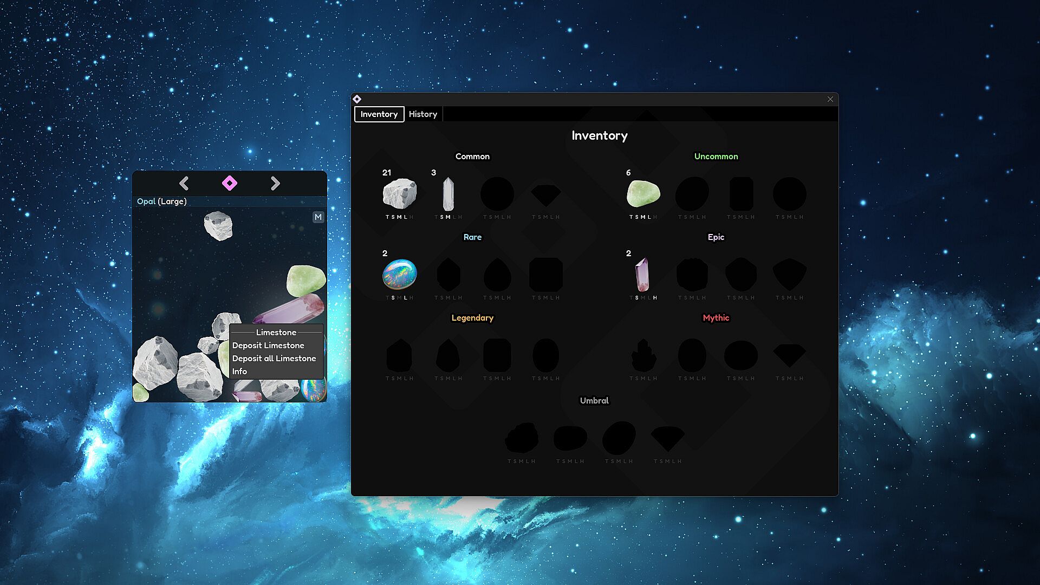1040x585 pixels.
Task: Close the Inventory window
Action: [x=830, y=99]
